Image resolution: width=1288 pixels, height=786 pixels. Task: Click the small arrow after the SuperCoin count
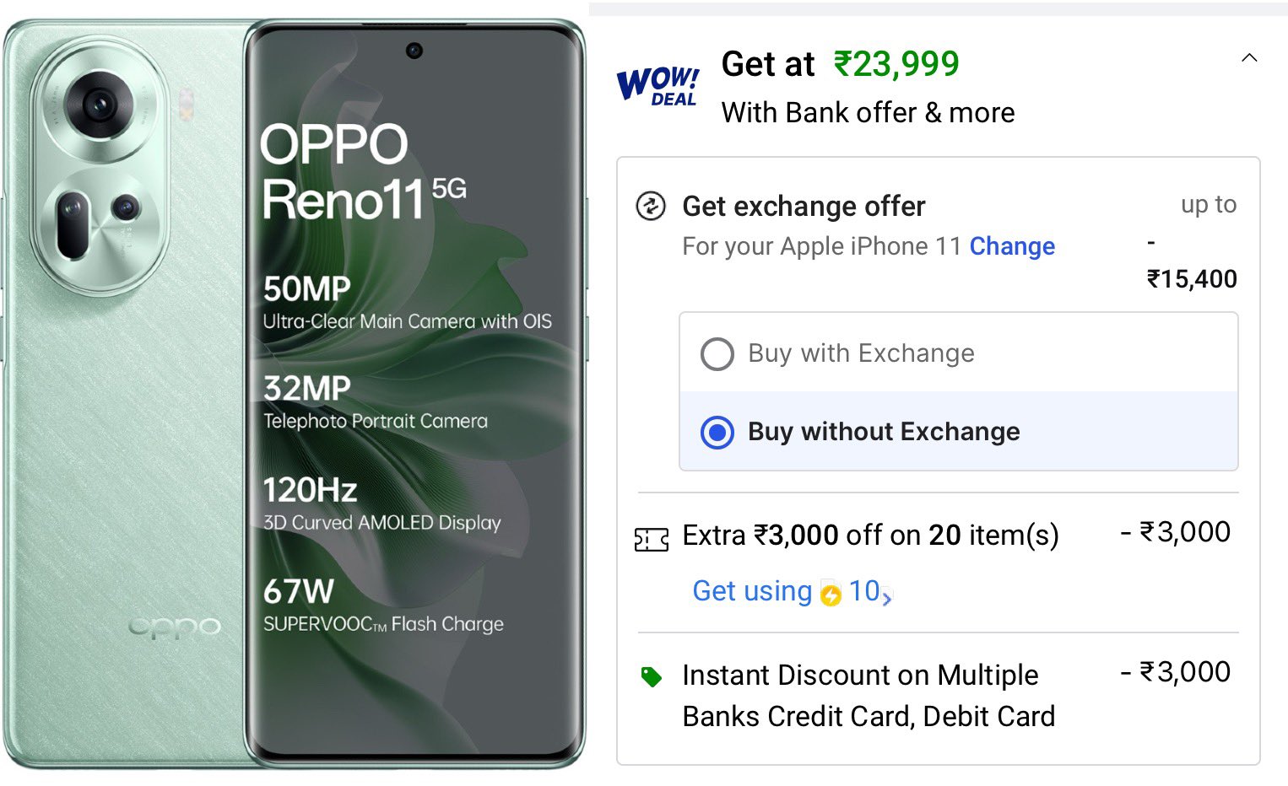[x=886, y=599]
